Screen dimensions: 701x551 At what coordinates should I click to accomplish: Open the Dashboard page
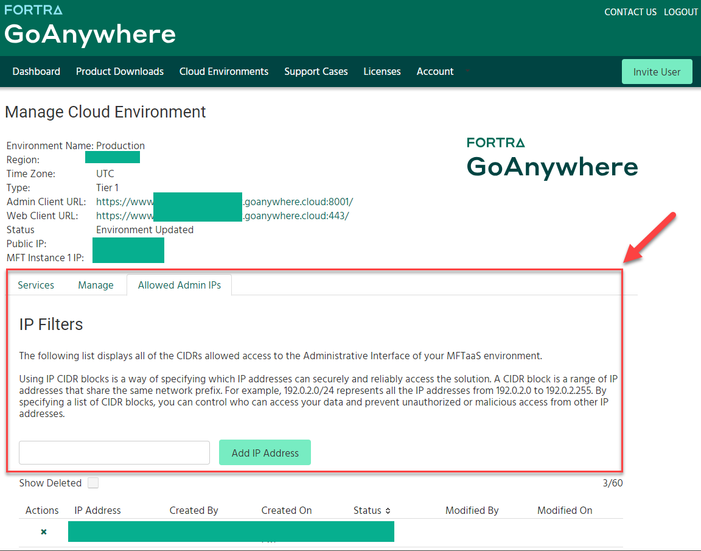click(x=37, y=71)
